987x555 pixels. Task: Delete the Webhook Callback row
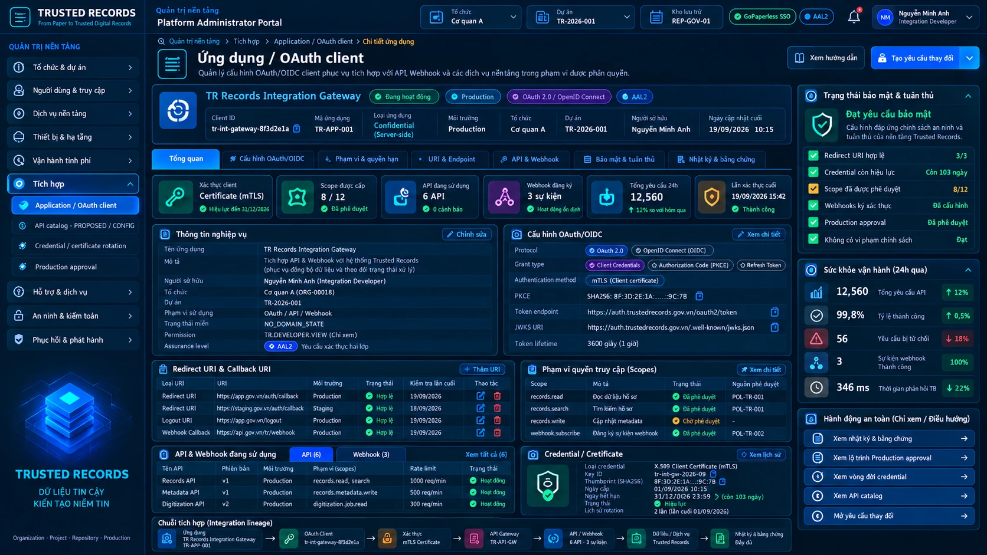tap(497, 433)
